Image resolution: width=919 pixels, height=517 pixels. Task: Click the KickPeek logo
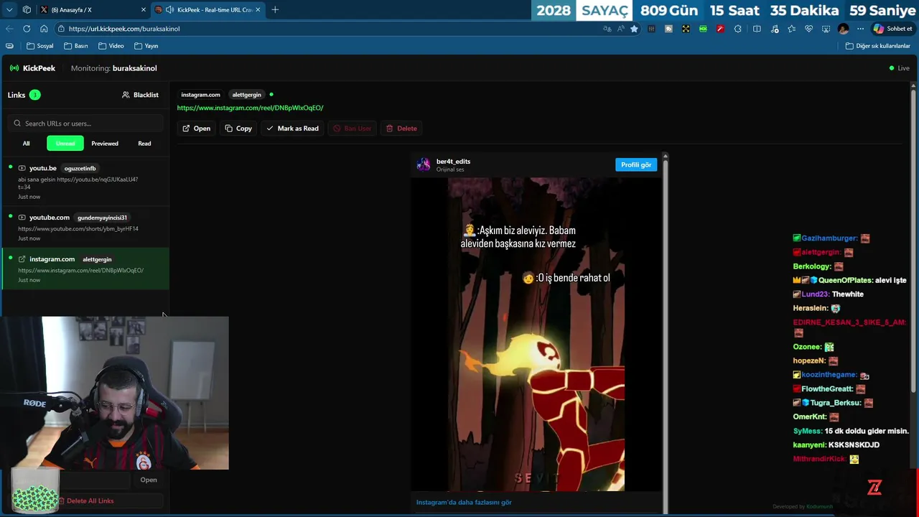[32, 68]
